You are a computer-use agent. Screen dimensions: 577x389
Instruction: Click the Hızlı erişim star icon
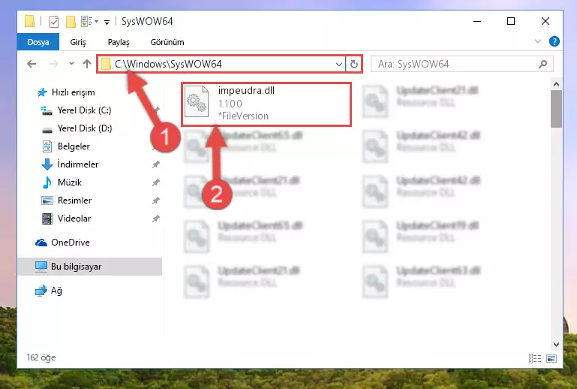pyautogui.click(x=42, y=92)
